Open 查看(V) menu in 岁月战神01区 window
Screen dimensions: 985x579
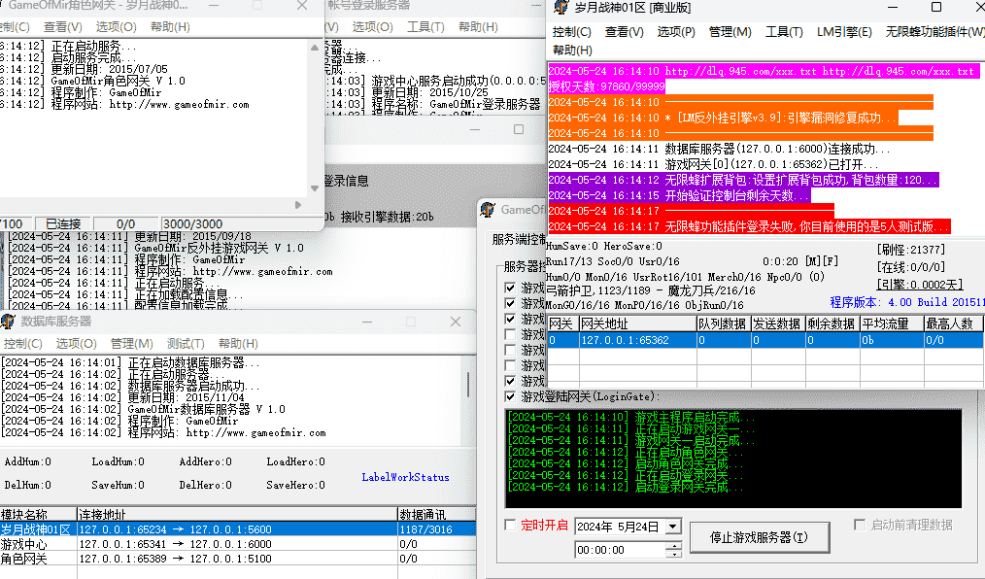coord(625,32)
